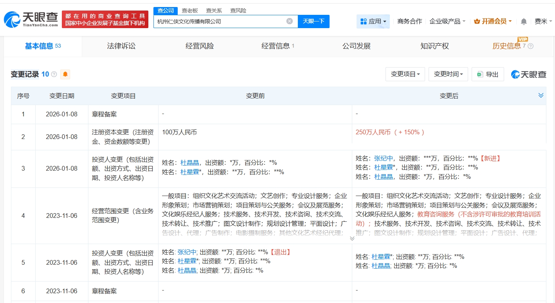Click the TianYanCha logo

coord(31,19)
